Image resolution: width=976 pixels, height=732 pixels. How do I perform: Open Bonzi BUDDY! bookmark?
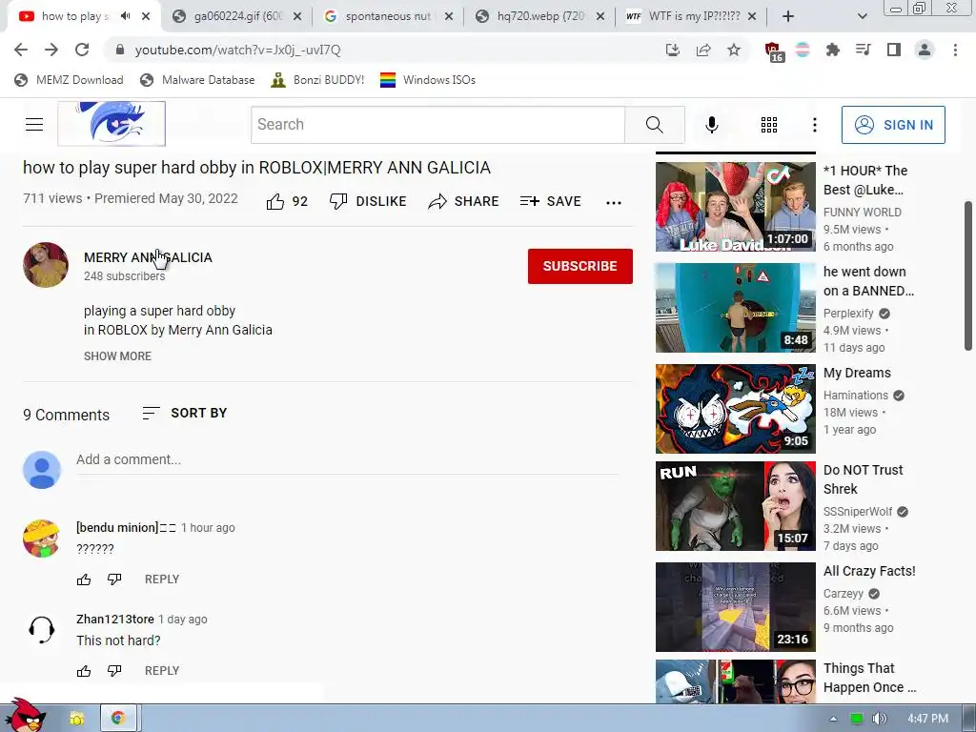(317, 80)
